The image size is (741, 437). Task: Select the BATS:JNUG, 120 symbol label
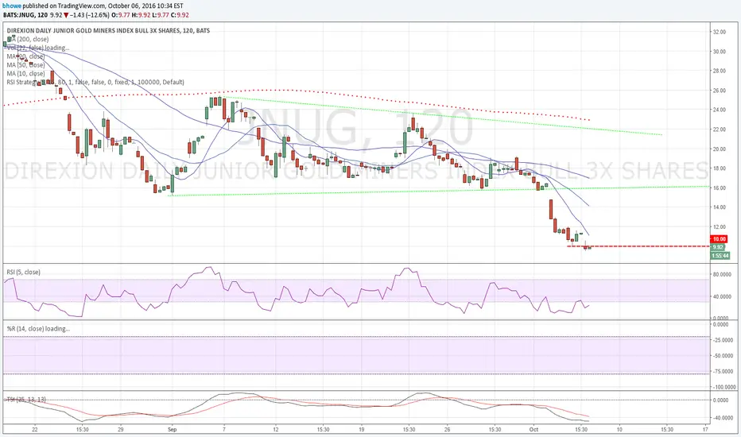25,15
